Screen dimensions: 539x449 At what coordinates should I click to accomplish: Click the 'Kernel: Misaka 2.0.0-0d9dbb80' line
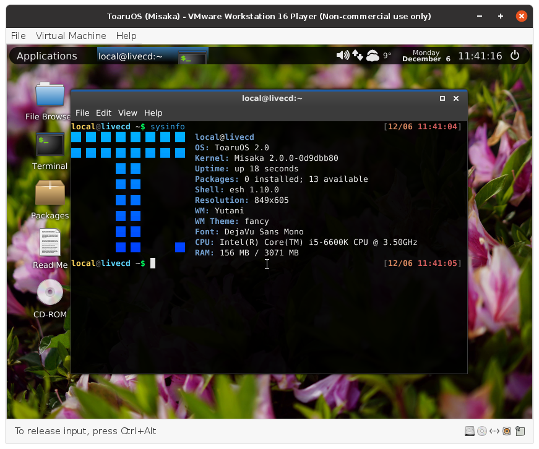point(267,158)
